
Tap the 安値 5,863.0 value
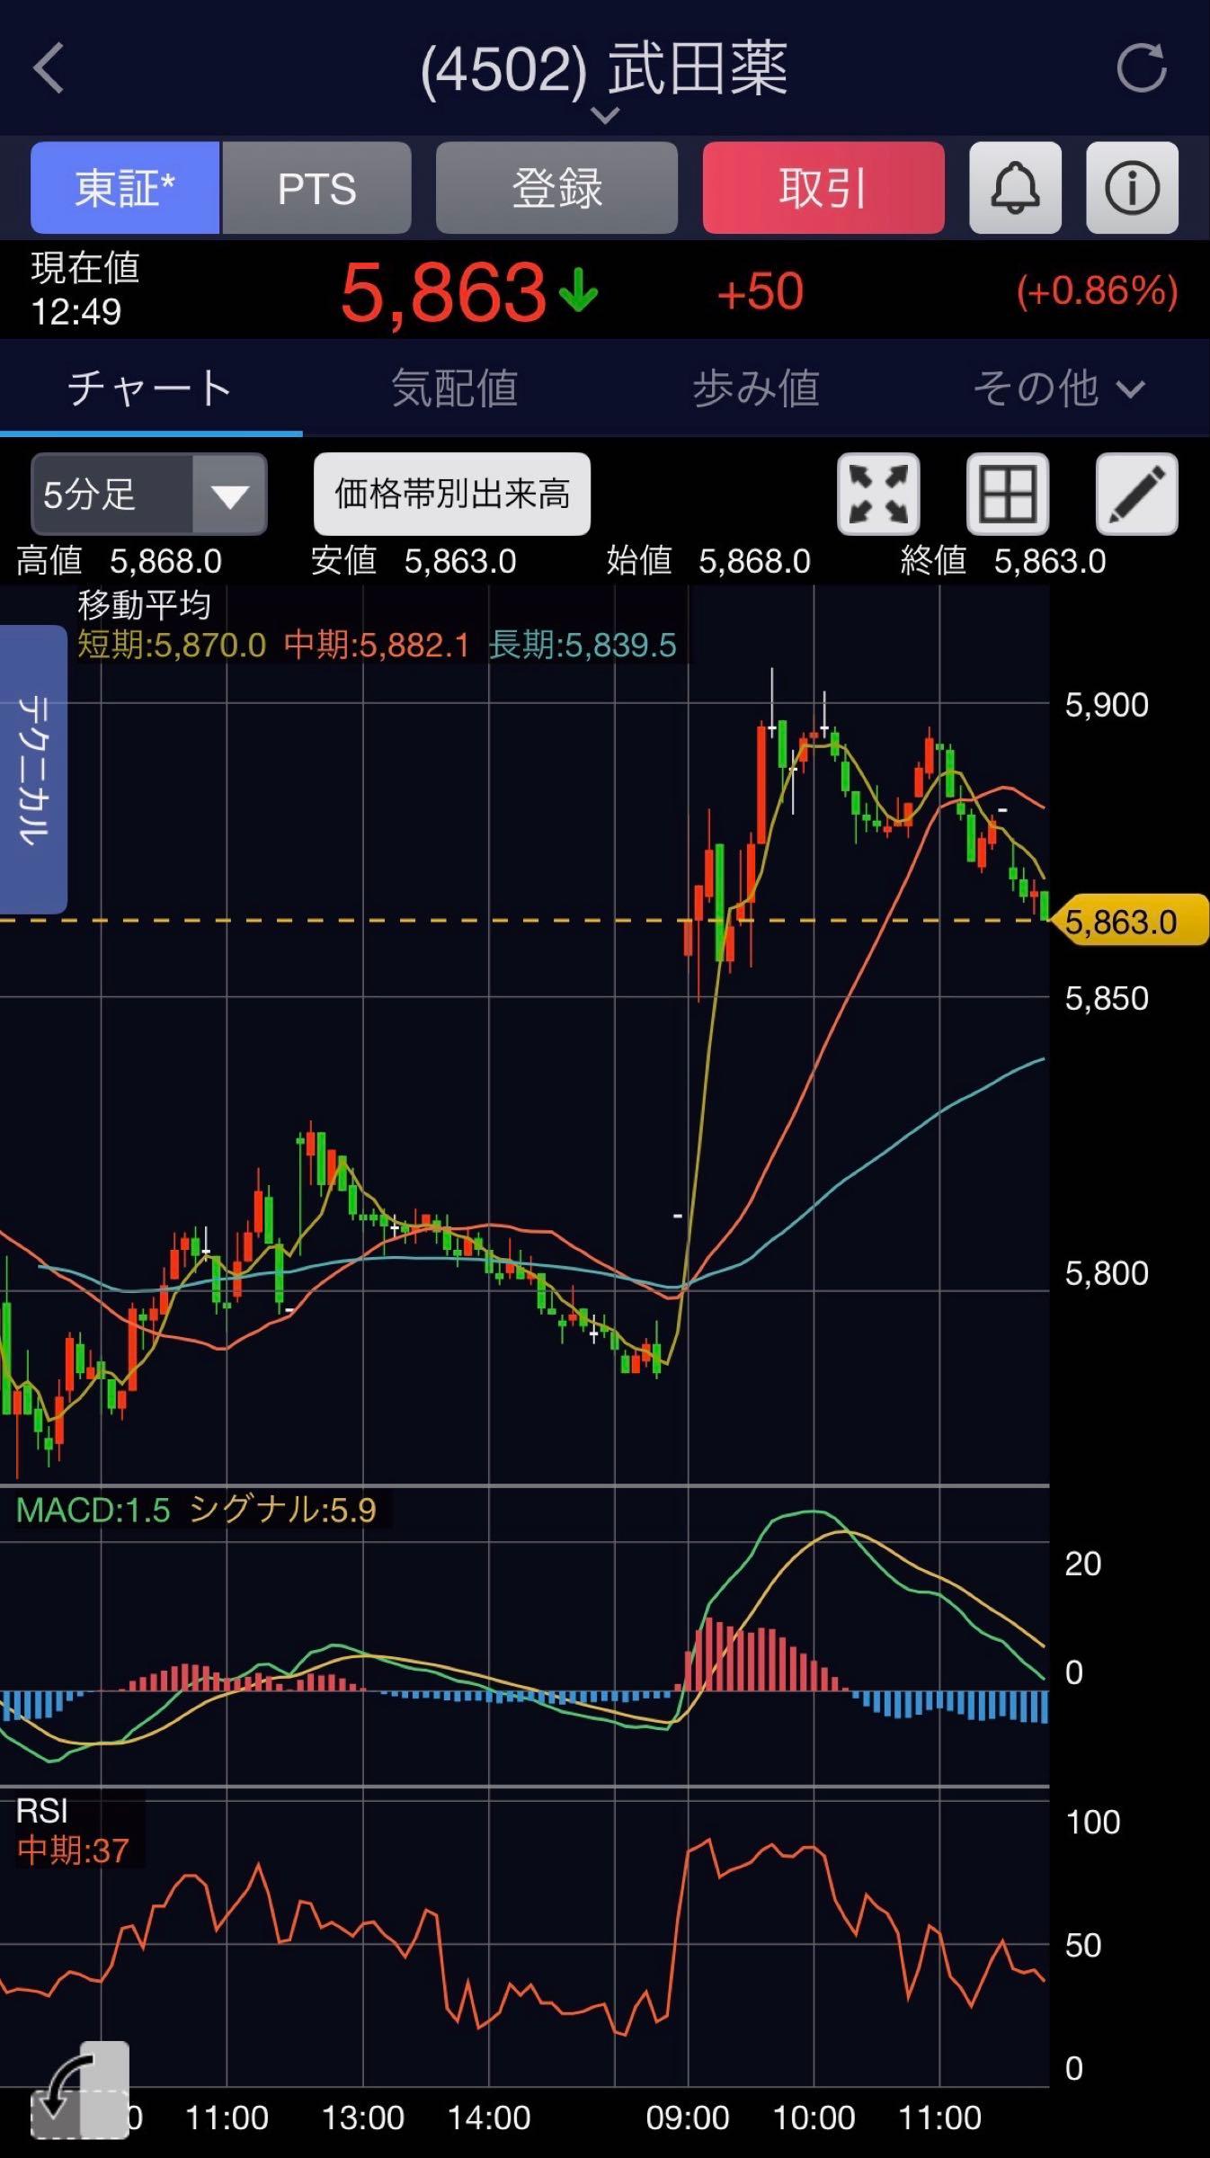pos(414,561)
